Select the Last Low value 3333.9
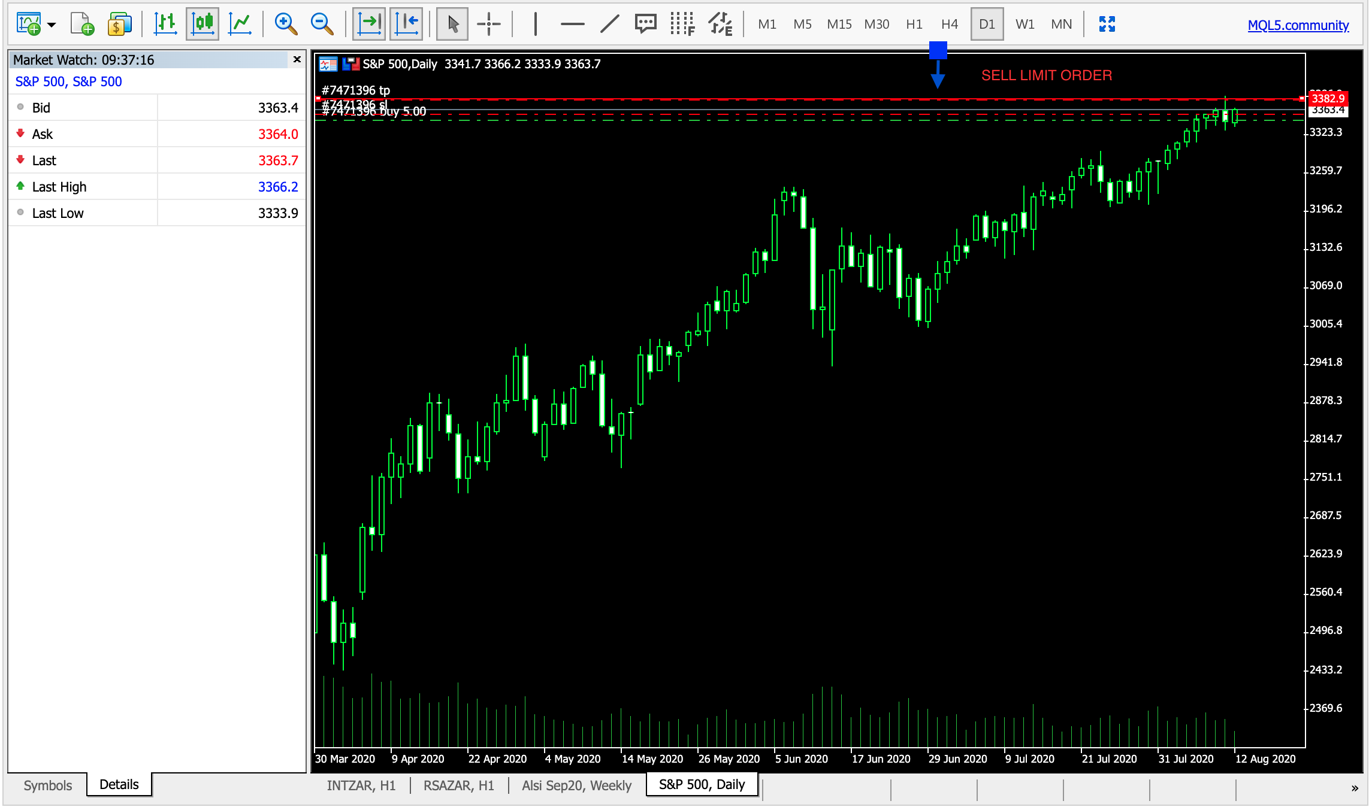Screen dimensions: 1372x807 (278, 213)
